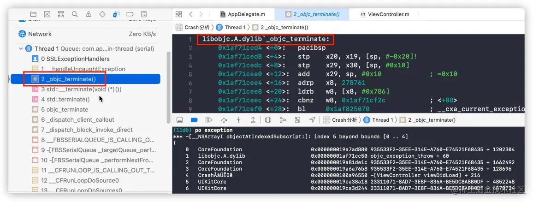
Task: Select frame 12 __CFRunLoopDoSource0
Action: (86, 181)
